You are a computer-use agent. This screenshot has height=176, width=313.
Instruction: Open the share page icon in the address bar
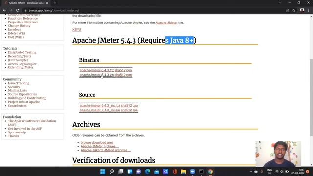pyautogui.click(x=287, y=10)
